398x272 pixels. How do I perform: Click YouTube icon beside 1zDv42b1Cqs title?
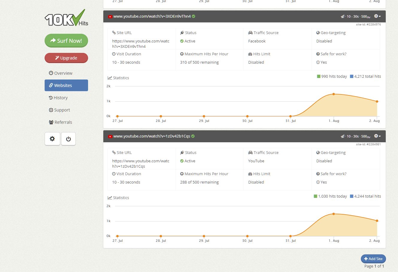[110, 137]
